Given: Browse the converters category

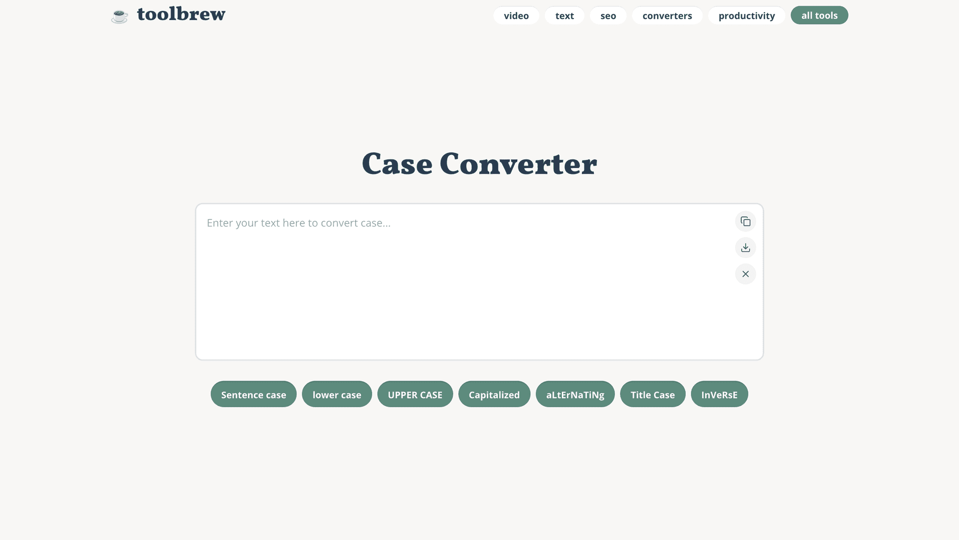Looking at the screenshot, I should tap(667, 15).
